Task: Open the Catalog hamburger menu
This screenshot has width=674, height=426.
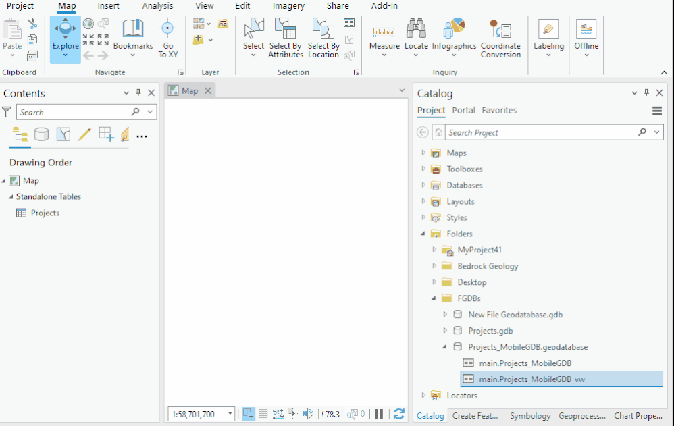Action: click(657, 111)
